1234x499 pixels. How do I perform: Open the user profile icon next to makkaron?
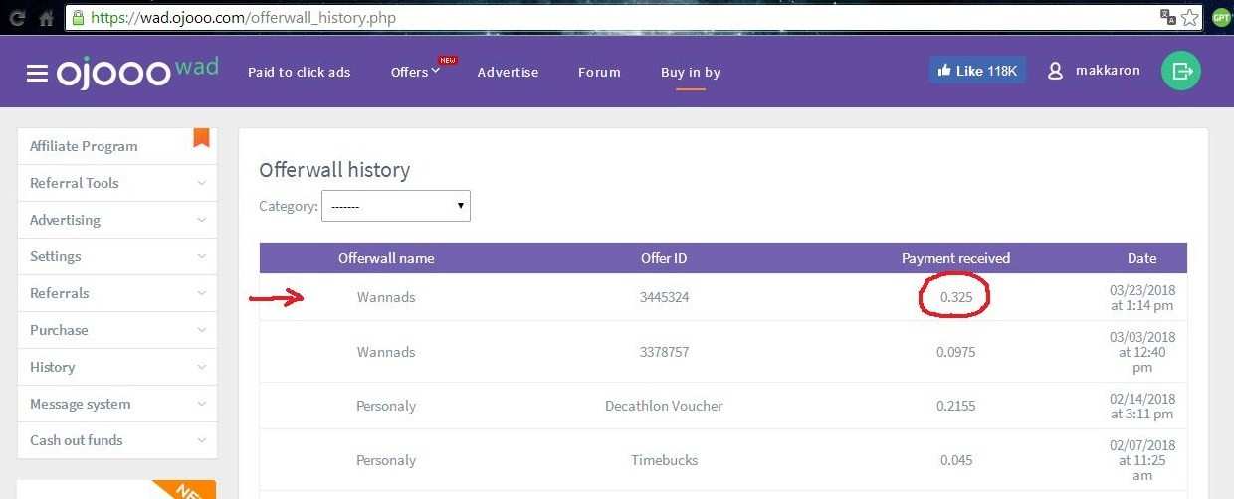coord(1056,72)
